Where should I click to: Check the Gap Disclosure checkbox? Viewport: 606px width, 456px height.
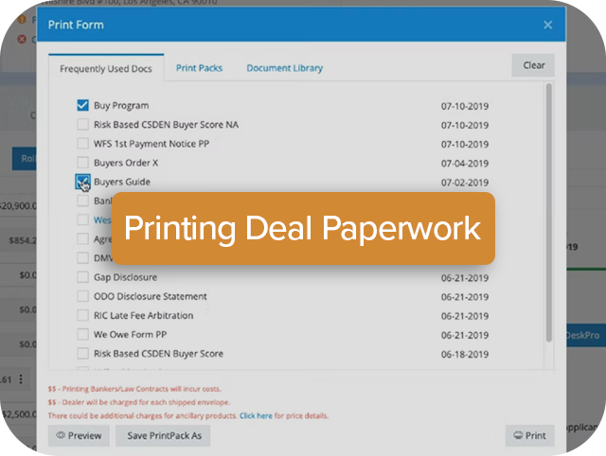click(x=83, y=278)
